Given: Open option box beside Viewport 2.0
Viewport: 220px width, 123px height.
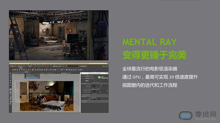Looking at the screenshot, I should pos(39,74).
